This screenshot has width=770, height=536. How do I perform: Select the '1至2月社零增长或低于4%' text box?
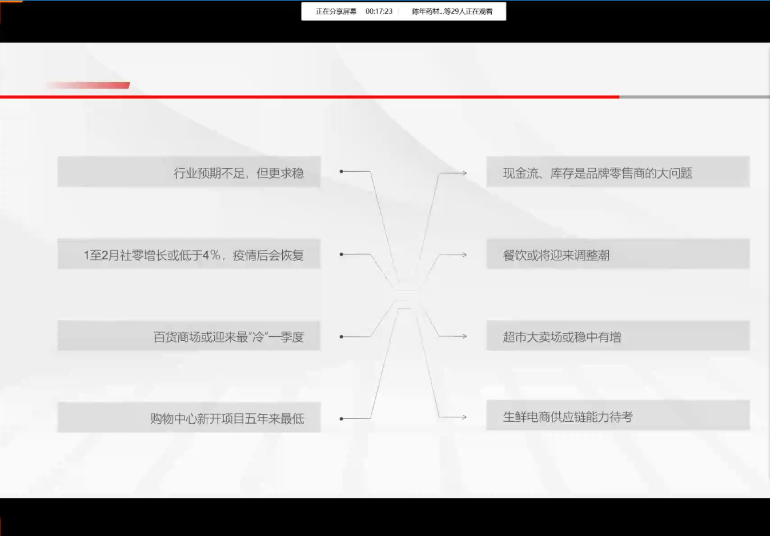tap(189, 255)
